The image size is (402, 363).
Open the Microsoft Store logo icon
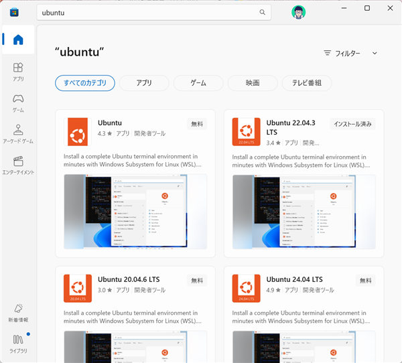click(14, 12)
